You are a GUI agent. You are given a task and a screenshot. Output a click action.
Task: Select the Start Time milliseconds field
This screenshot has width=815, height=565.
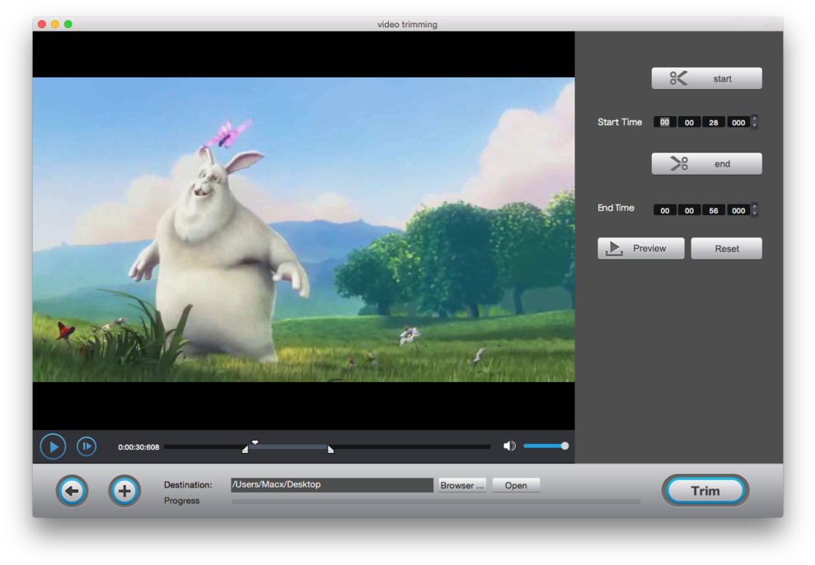click(738, 122)
